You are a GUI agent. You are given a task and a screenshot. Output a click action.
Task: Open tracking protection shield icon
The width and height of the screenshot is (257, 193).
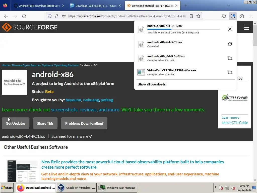[x=50, y=16]
